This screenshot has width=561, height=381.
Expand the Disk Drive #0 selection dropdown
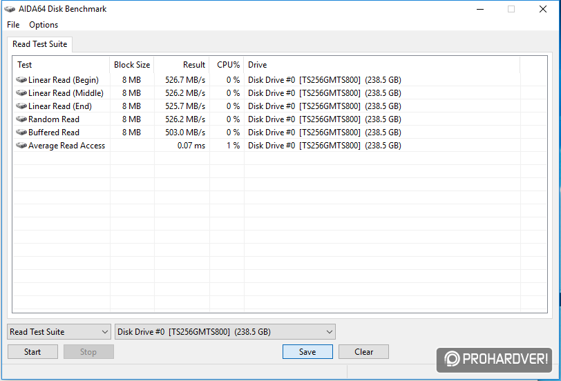(x=225, y=332)
